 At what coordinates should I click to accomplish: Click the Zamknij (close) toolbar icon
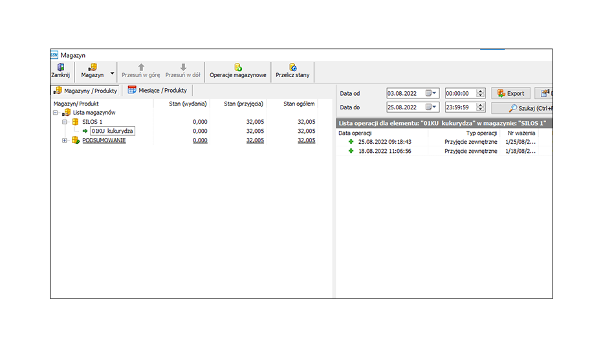tap(60, 67)
